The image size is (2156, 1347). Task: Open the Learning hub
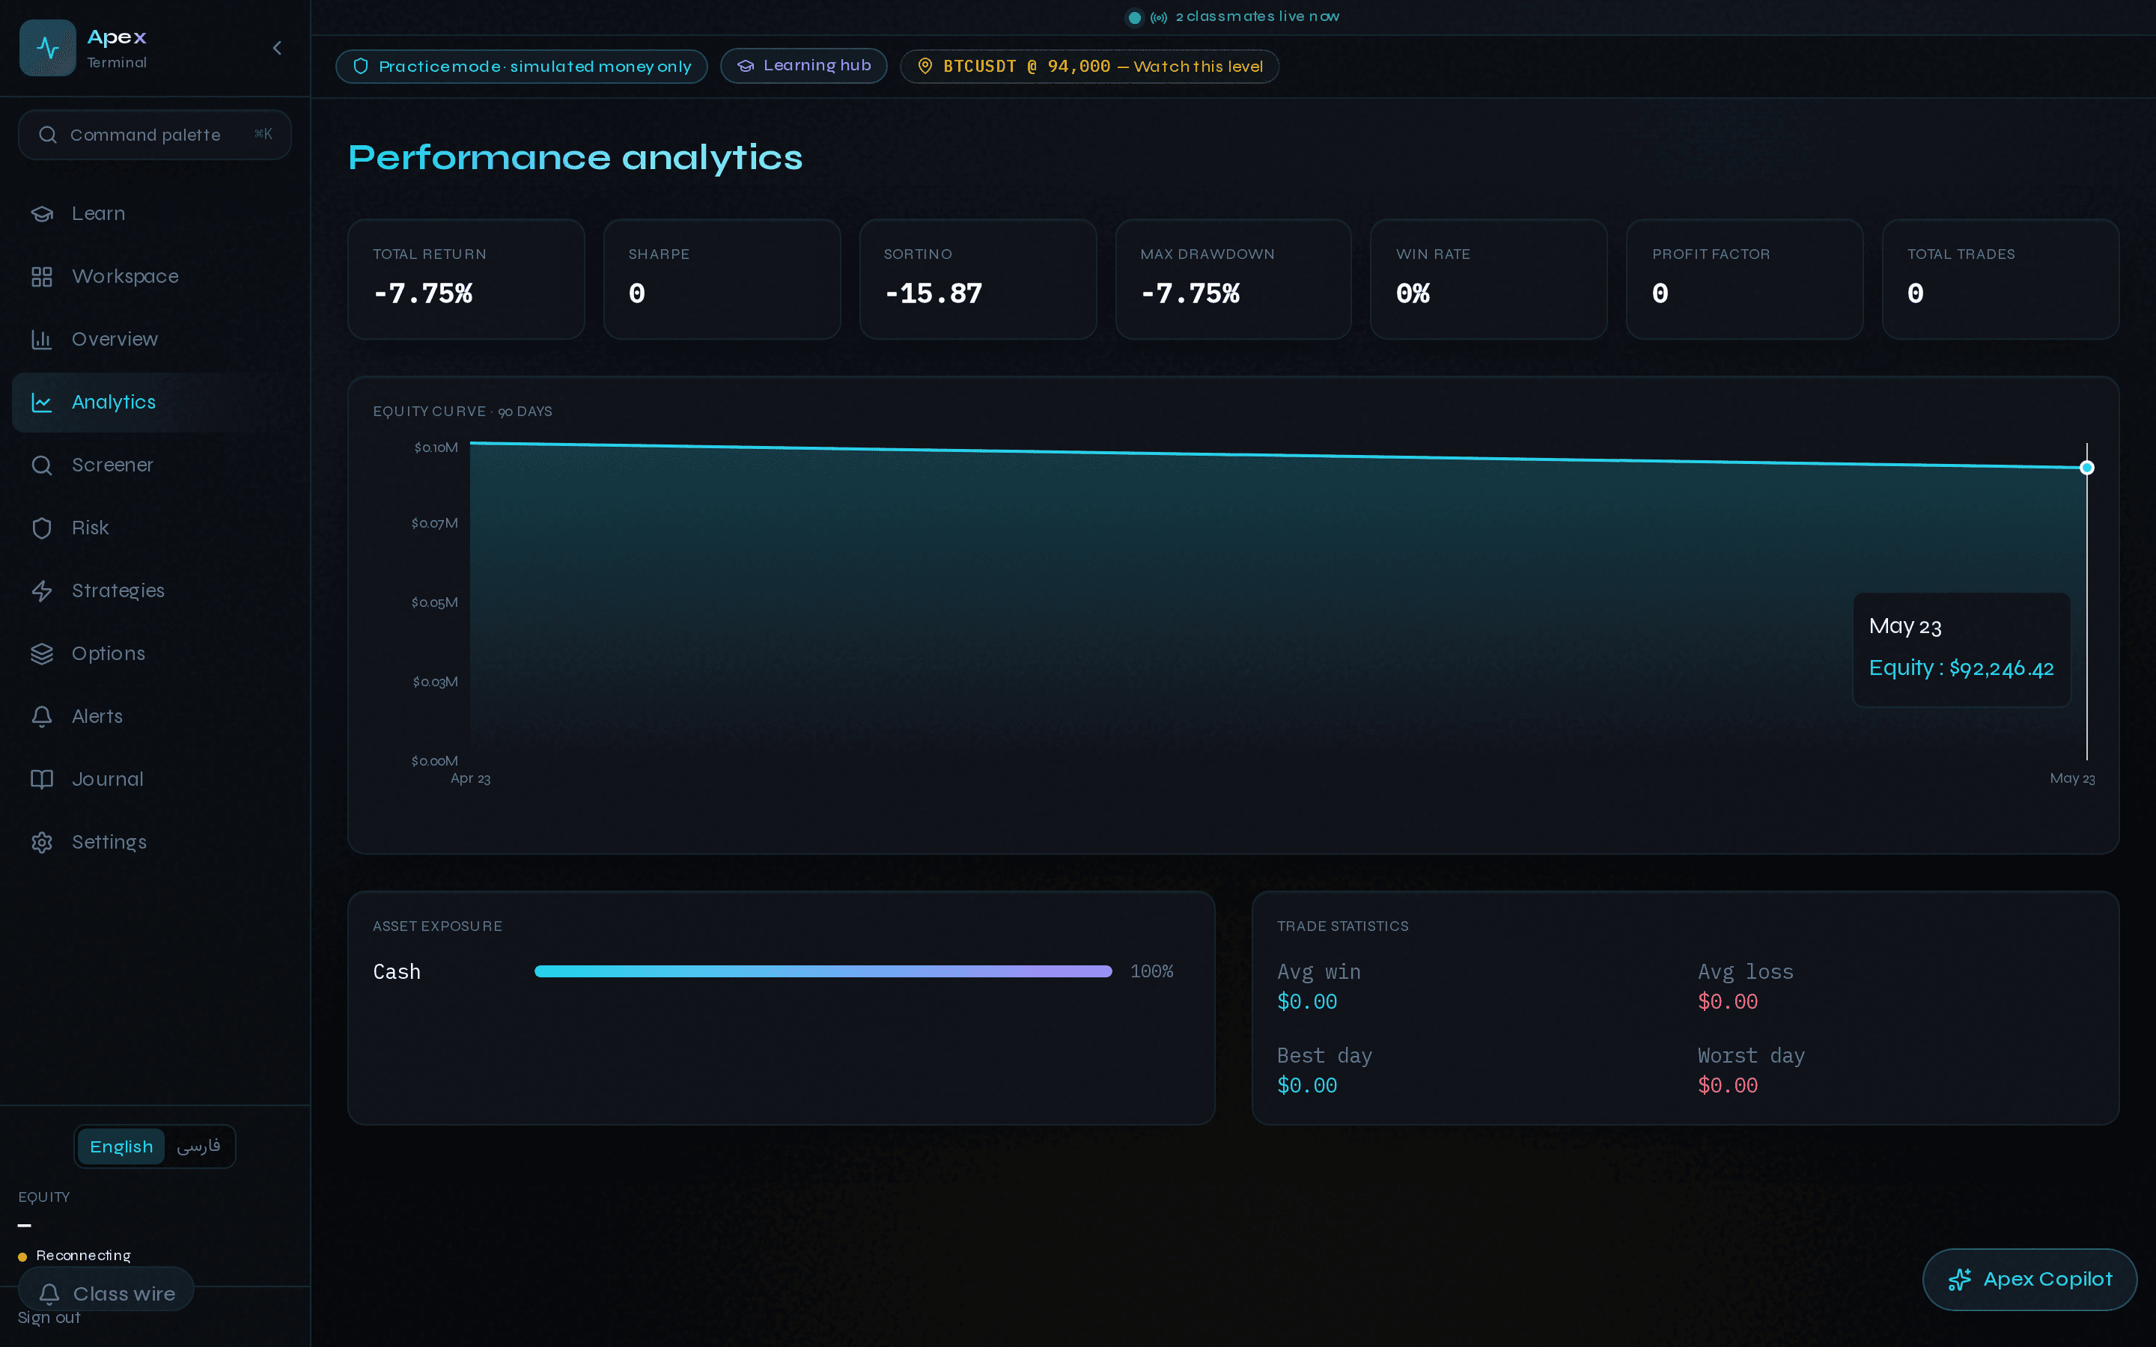803,66
